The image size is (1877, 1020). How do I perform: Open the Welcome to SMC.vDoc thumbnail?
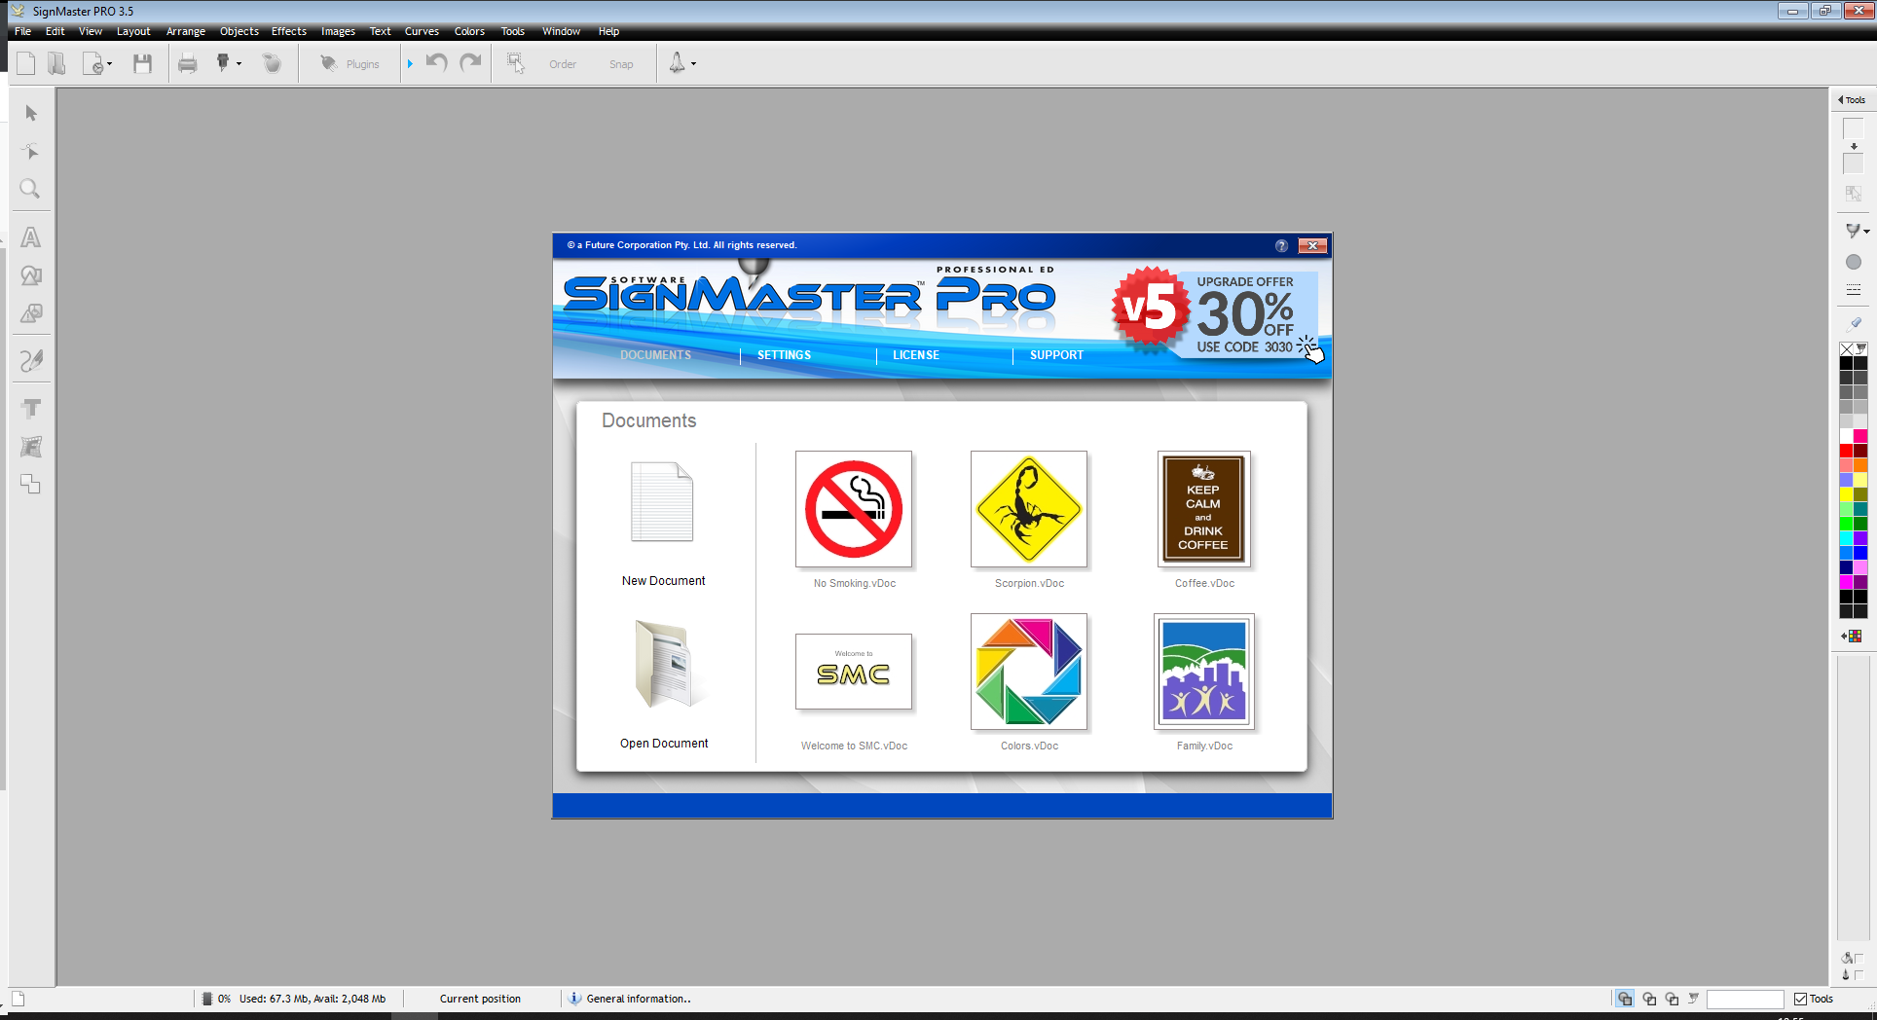(x=854, y=672)
